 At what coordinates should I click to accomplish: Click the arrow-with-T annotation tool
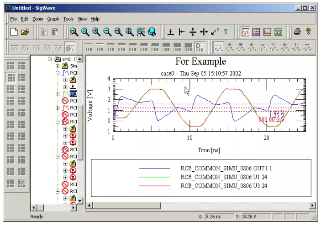(215, 32)
